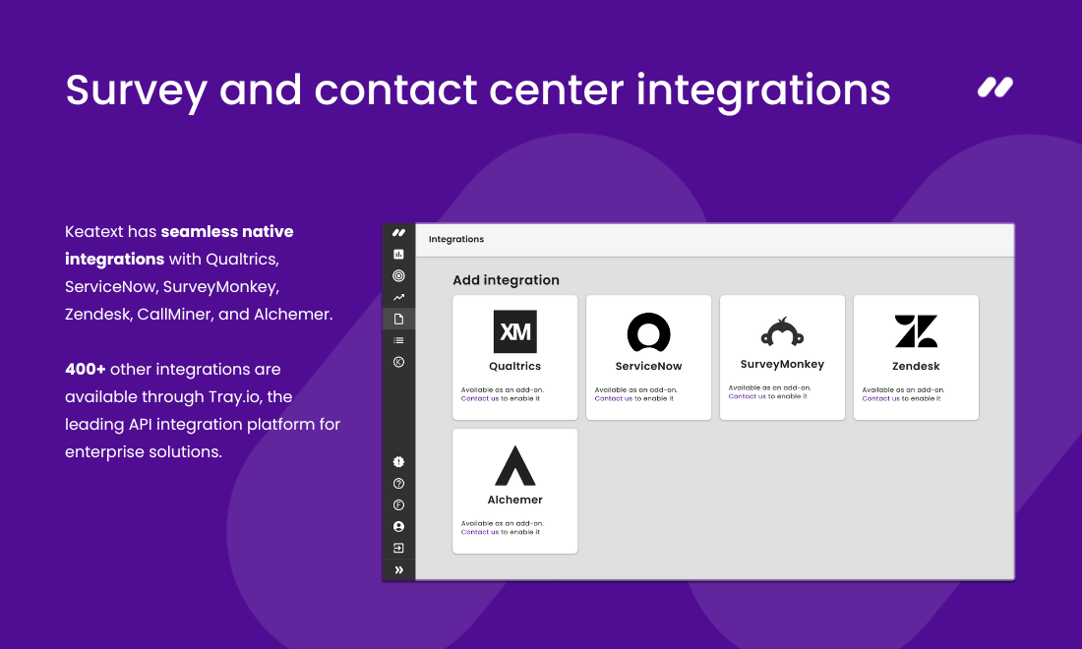Click the Keatext logo beside slide title
Screen dimensions: 1082x649
[x=995, y=88]
